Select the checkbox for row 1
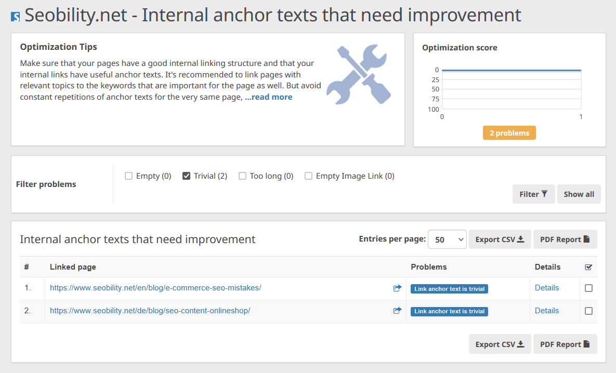Screen dimensions: 616x373 tap(588, 288)
